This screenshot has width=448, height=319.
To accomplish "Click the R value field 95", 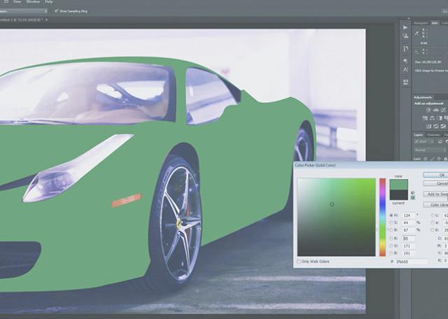I will [x=409, y=238].
